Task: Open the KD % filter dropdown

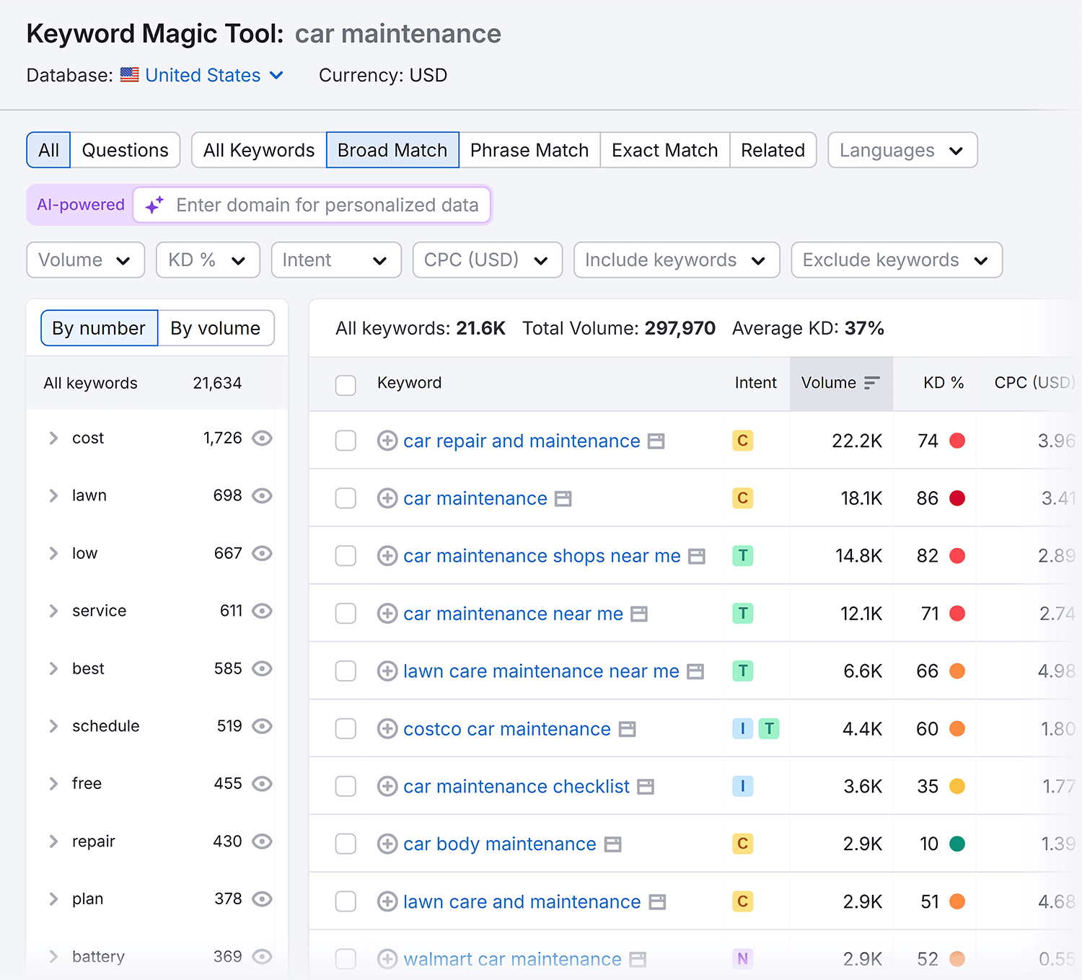Action: pos(208,260)
